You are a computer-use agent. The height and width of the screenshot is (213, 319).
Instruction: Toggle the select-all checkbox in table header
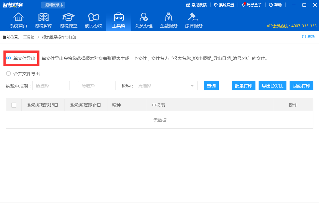pyautogui.click(x=13, y=104)
